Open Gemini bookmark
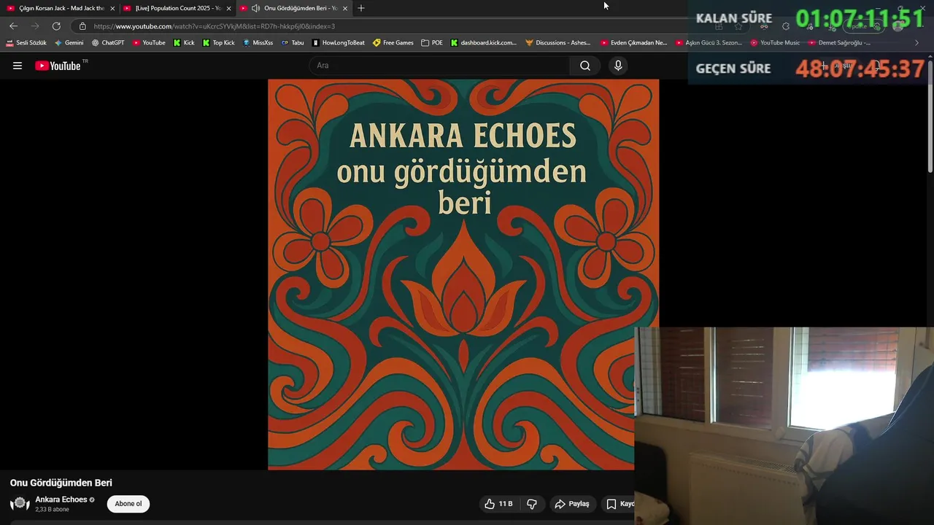The image size is (934, 525). pyautogui.click(x=69, y=43)
